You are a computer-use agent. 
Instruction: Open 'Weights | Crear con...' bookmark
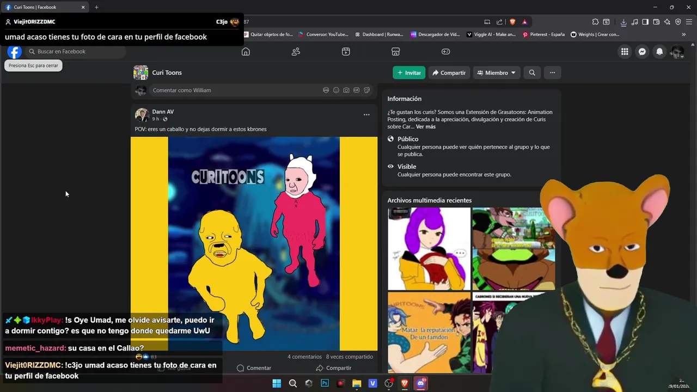[x=595, y=34]
